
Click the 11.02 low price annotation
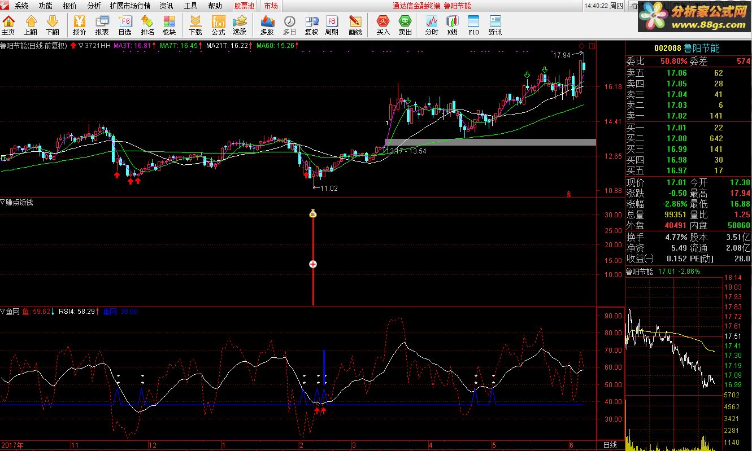click(329, 189)
